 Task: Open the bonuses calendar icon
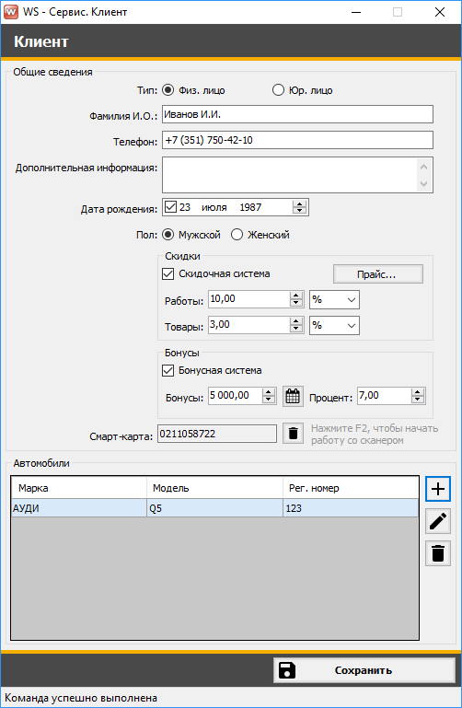[x=293, y=397]
